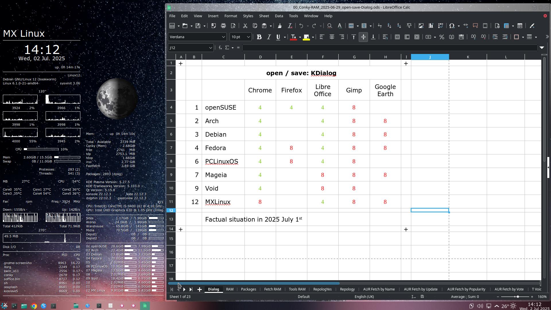Click the Add Decimal Place icon
This screenshot has height=310, width=551.
[x=474, y=37]
